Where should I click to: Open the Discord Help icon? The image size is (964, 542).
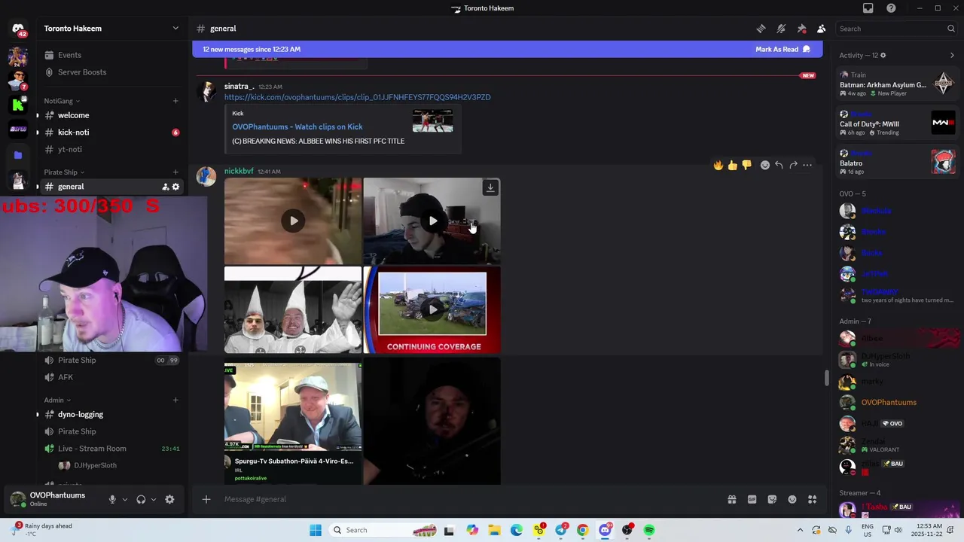tap(891, 8)
